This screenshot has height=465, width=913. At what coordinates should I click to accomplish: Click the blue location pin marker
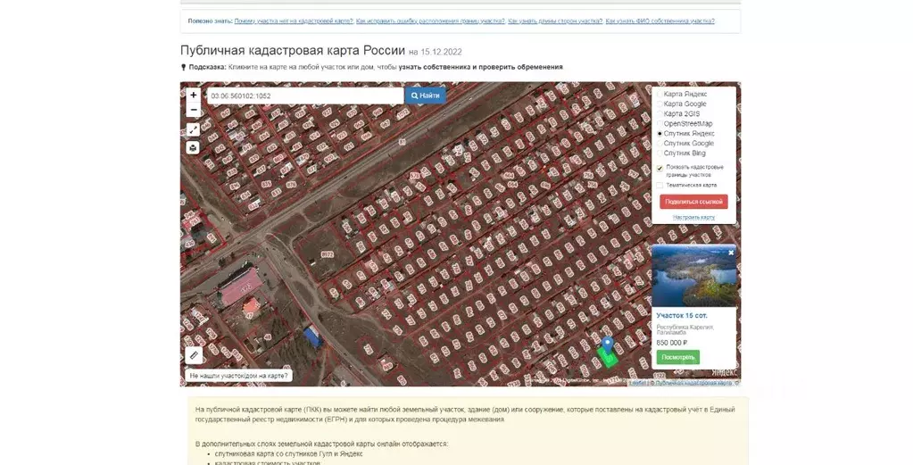click(x=607, y=344)
